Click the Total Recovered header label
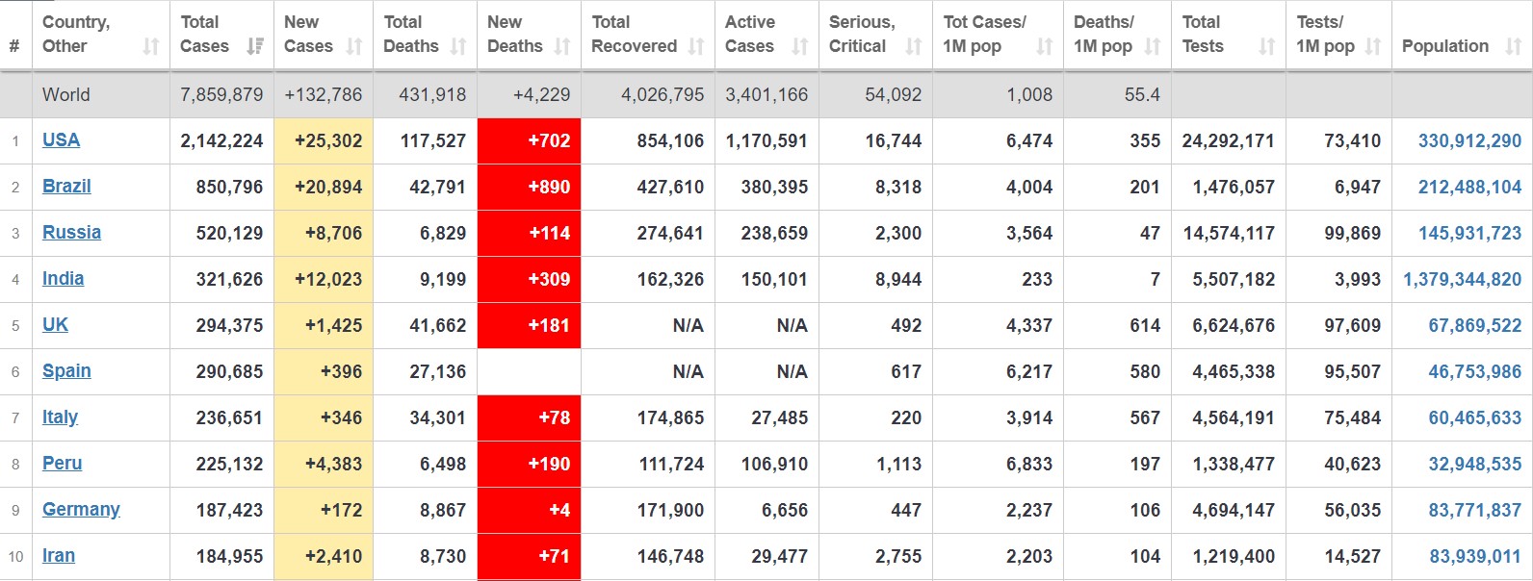Image resolution: width=1533 pixels, height=581 pixels. coord(634,34)
